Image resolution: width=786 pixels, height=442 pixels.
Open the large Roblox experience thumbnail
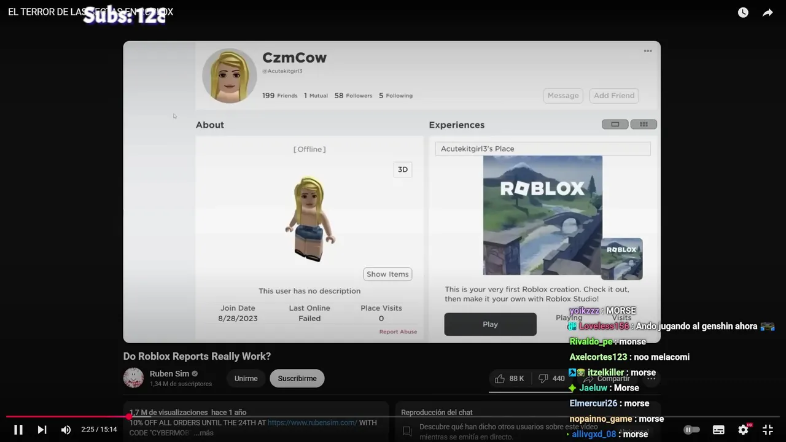tap(543, 215)
